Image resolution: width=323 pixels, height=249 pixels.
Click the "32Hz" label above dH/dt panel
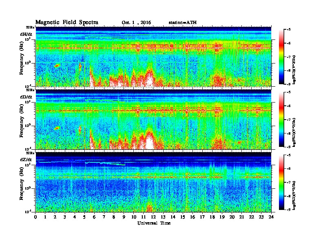(x=30, y=27)
